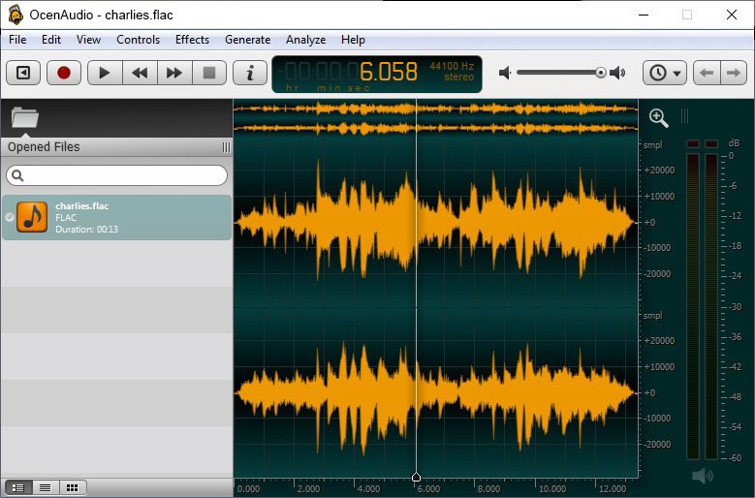755x498 pixels.
Task: Open the clock history dropdown
Action: (x=664, y=73)
